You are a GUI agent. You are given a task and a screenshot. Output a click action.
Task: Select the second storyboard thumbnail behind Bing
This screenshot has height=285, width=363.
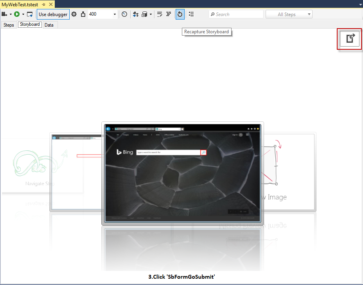pyautogui.click(x=76, y=172)
